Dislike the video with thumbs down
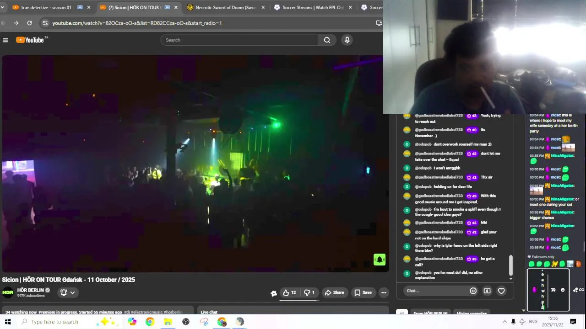The height and width of the screenshot is (329, 586). click(310, 292)
